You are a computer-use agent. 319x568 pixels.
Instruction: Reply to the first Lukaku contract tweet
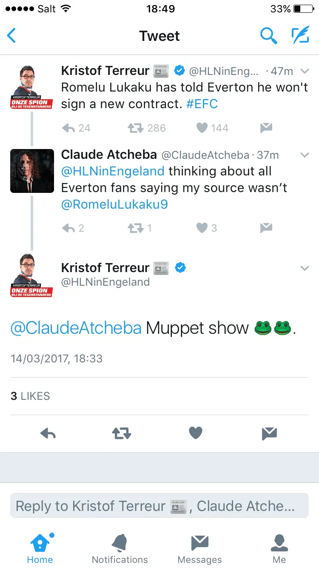(69, 128)
